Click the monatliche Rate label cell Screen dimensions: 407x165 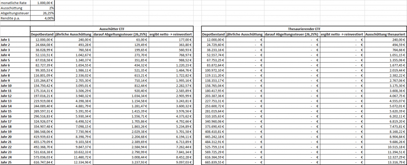tap(15, 3)
